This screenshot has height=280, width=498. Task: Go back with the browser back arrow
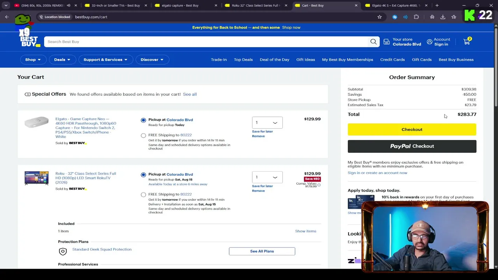point(7,17)
